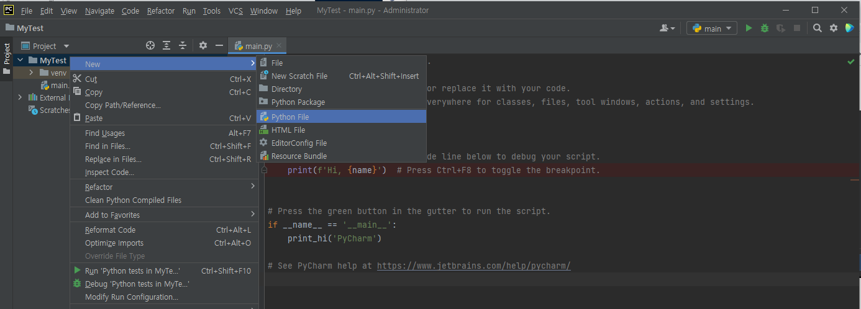
Task: Expand the External Libraries node
Action: [x=20, y=97]
